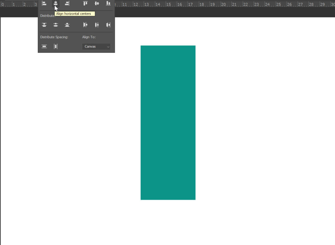
Task: Select the Align right edges icon
Action: pyautogui.click(x=67, y=3)
